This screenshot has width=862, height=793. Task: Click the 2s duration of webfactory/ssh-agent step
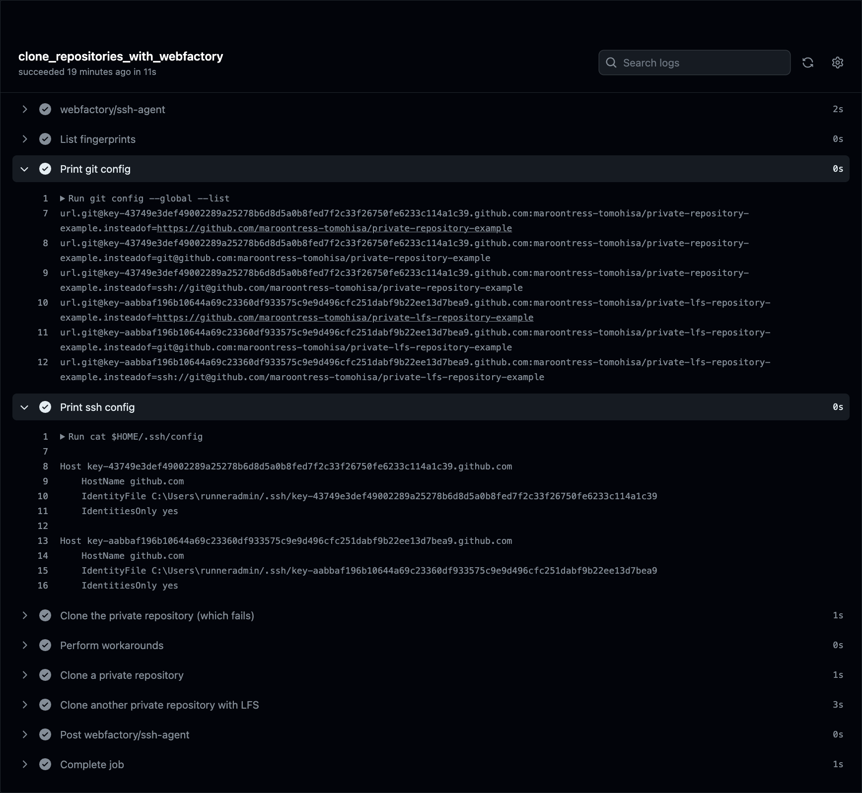[x=838, y=109]
